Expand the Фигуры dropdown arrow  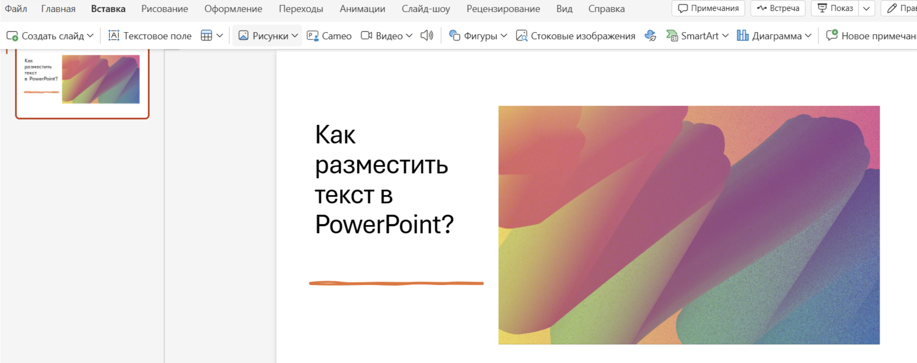pyautogui.click(x=504, y=36)
